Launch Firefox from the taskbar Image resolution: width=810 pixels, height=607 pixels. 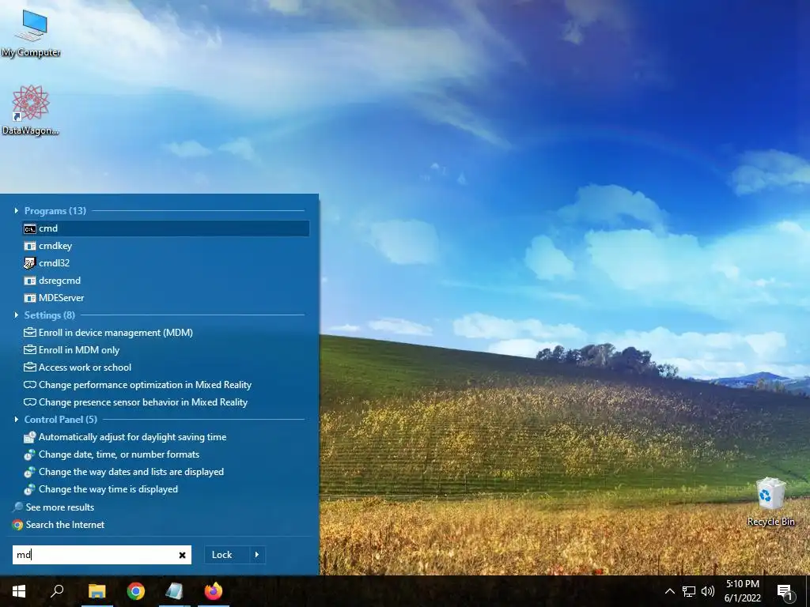point(214,591)
